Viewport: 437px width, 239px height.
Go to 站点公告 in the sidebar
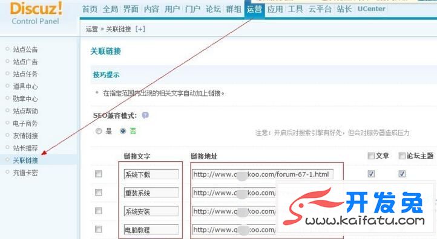(x=25, y=49)
